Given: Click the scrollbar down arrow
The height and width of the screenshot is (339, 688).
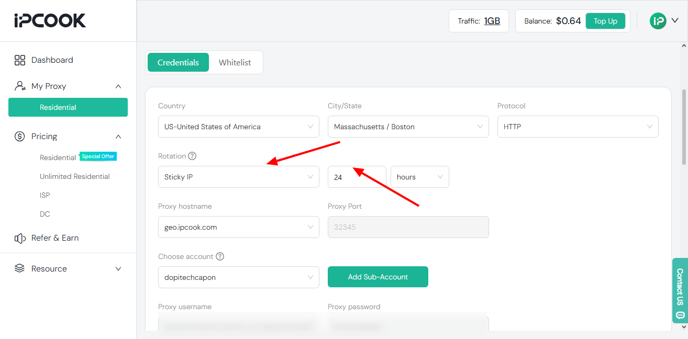Looking at the screenshot, I should (684, 326).
